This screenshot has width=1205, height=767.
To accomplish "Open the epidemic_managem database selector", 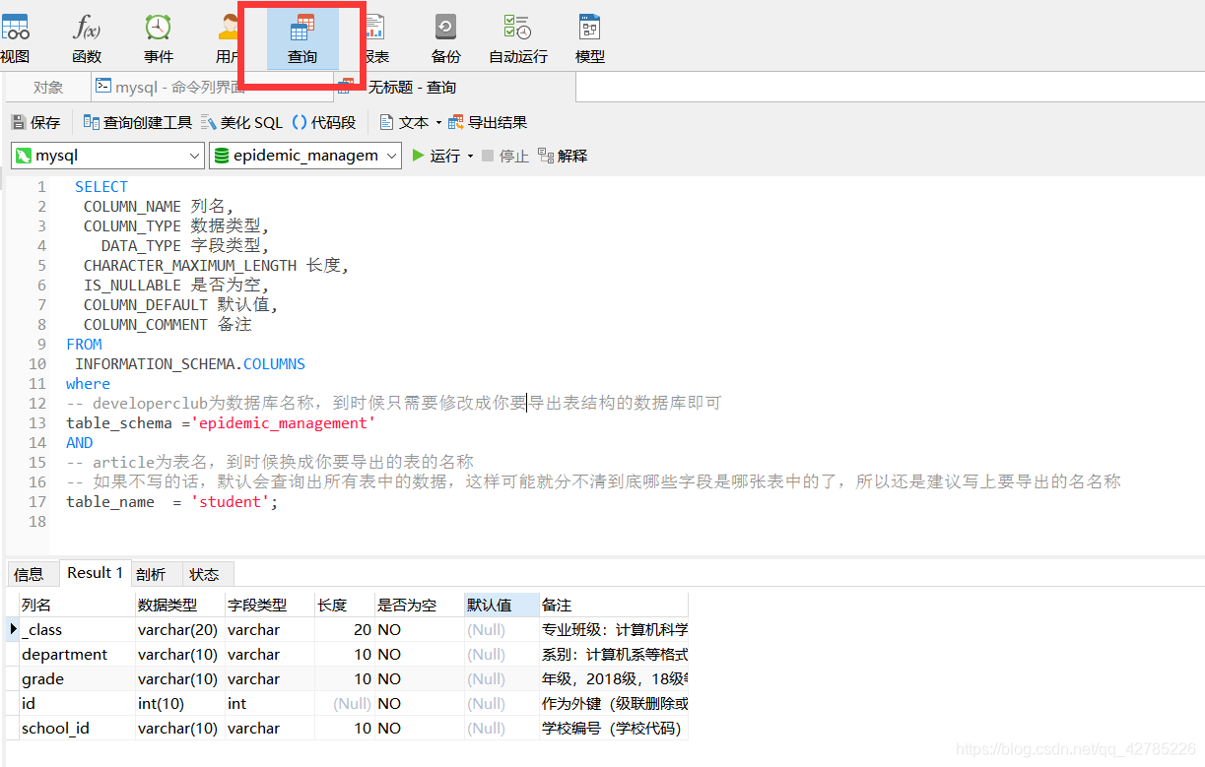I will (390, 156).
